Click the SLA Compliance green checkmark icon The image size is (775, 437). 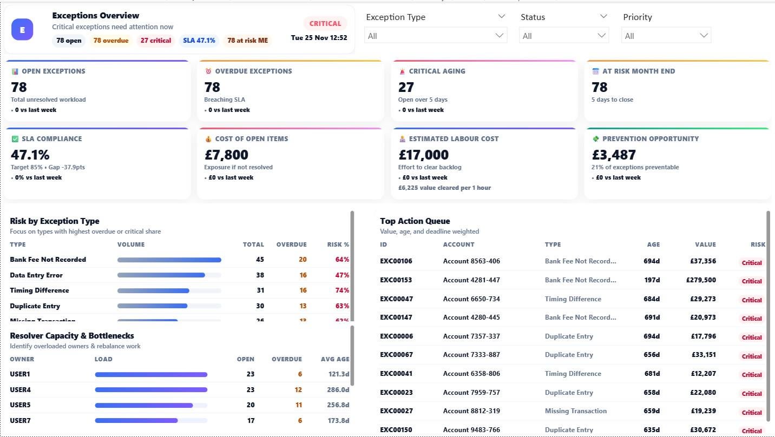(15, 139)
